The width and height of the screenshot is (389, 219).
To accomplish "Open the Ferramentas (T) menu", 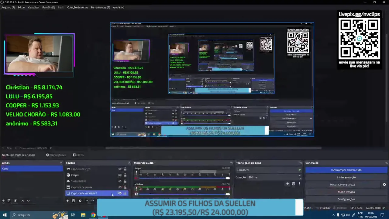I will (x=100, y=7).
